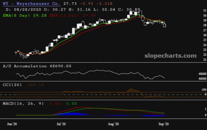Click the Jun '20 date axis marker
Image resolution: width=207 pixels, height=130 pixels.
click(x=12, y=124)
